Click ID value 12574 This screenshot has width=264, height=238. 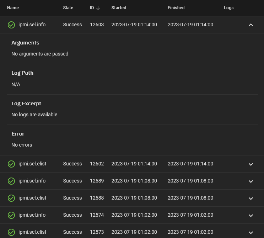tap(97, 215)
